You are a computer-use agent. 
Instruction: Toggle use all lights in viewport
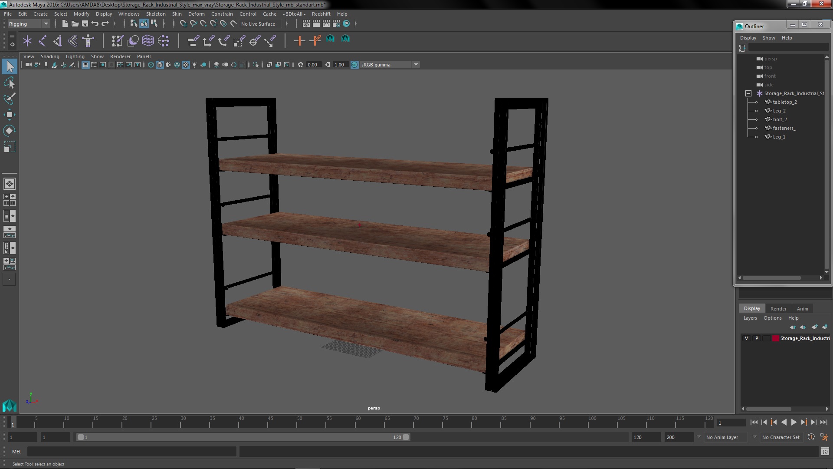194,65
